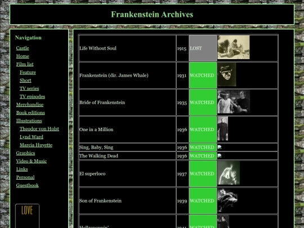
Task: Click WATCHED status for El superloco
Action: click(203, 174)
